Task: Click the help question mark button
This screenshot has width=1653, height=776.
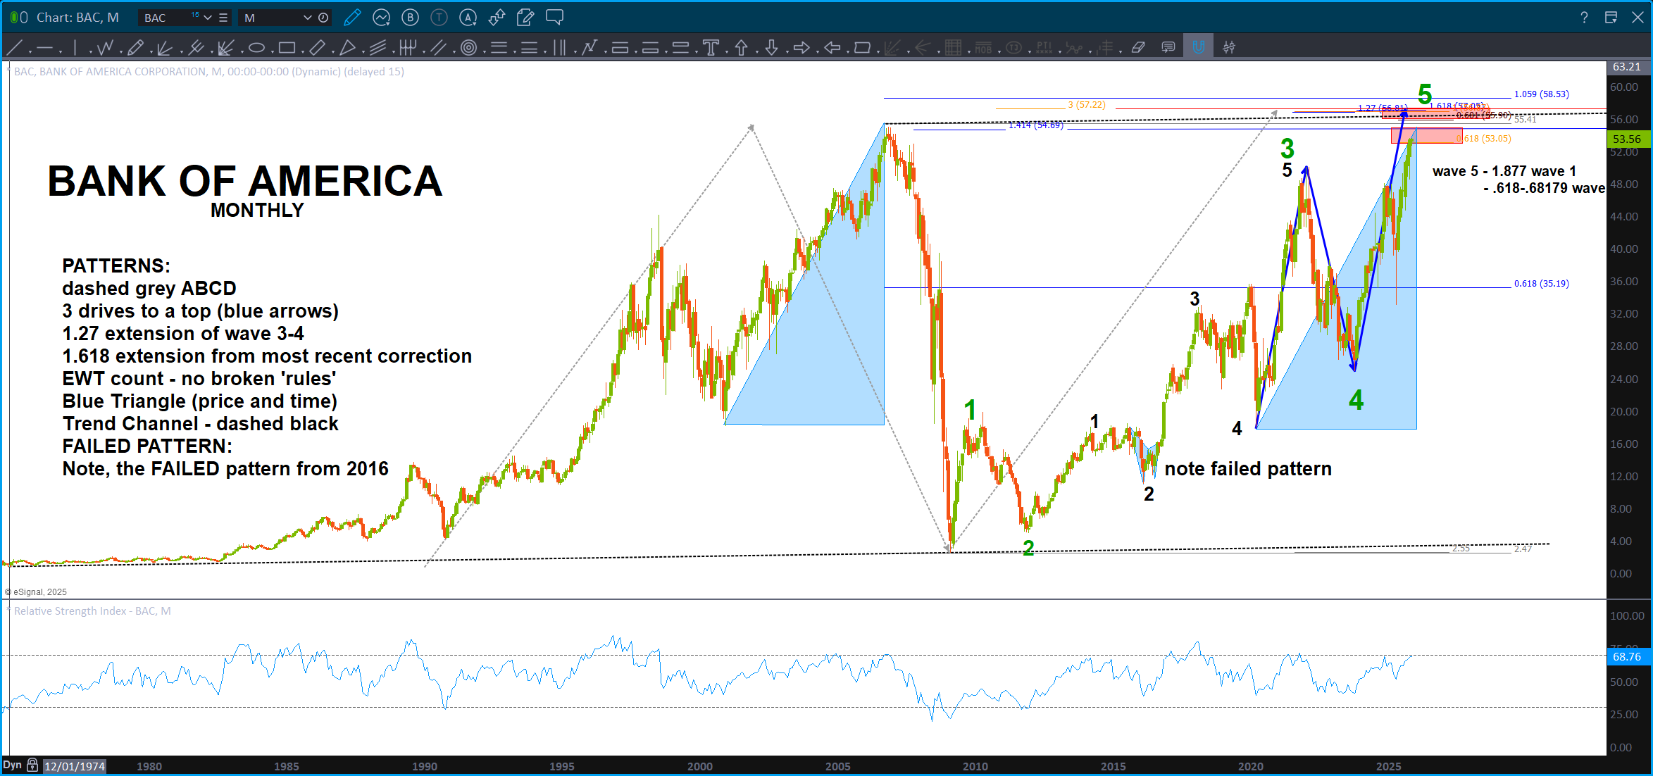Action: tap(1583, 18)
